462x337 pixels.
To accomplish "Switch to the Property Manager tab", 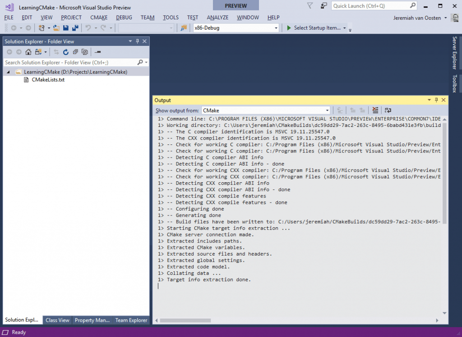I will (x=92, y=320).
